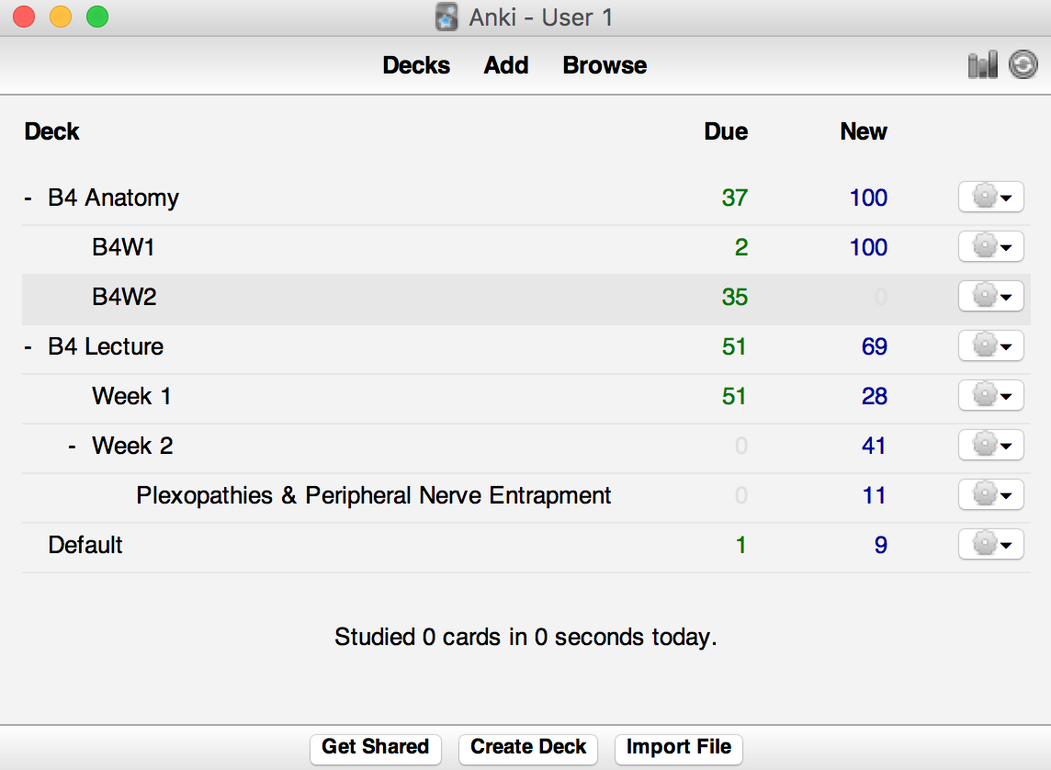Open the Browse window
The width and height of the screenshot is (1051, 770).
(x=605, y=65)
